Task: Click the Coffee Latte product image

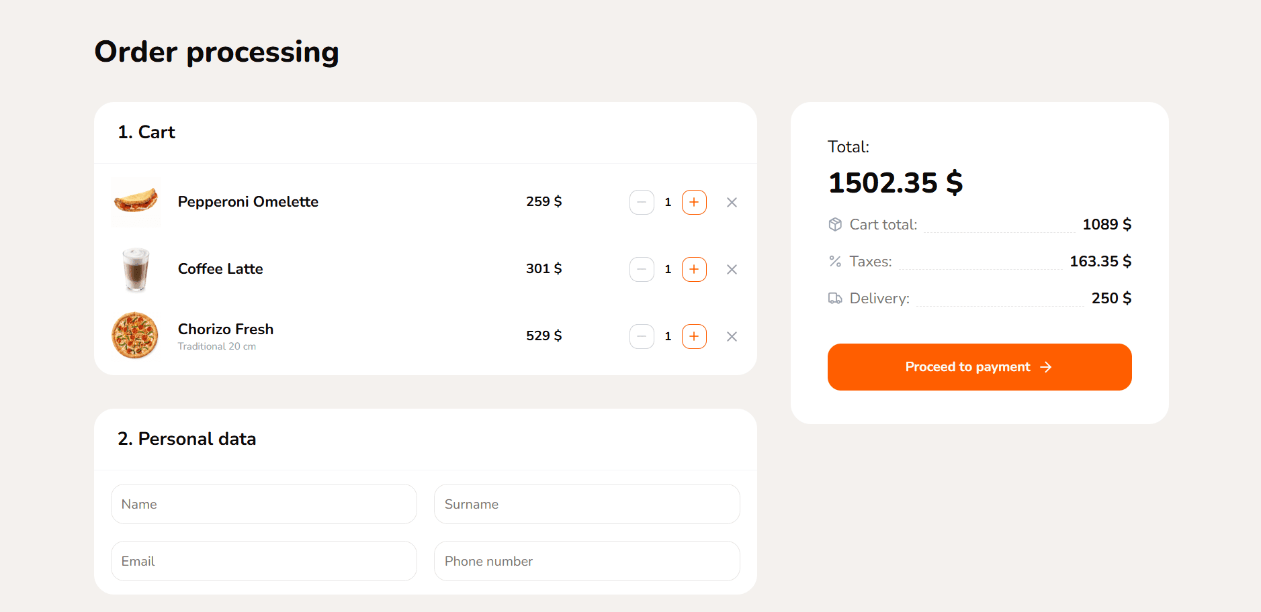Action: coord(136,269)
